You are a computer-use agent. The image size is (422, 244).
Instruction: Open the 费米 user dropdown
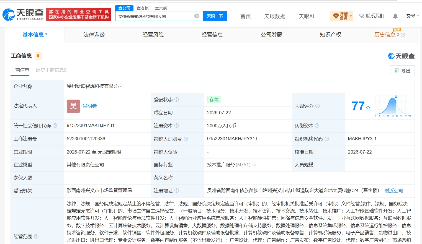coord(412,16)
